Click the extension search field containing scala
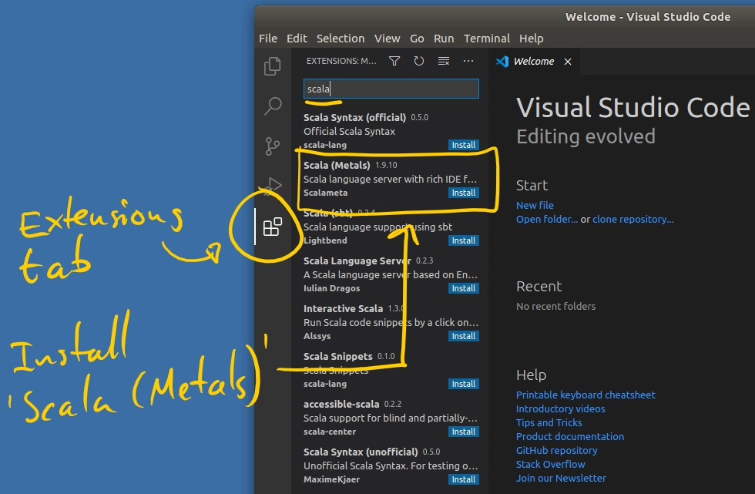The width and height of the screenshot is (755, 494). point(391,89)
